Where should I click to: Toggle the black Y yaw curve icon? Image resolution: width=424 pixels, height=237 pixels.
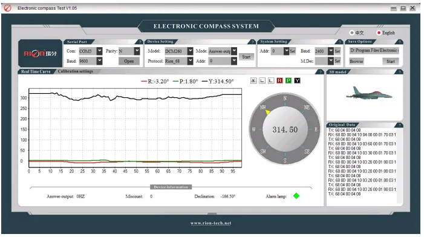tap(297, 80)
